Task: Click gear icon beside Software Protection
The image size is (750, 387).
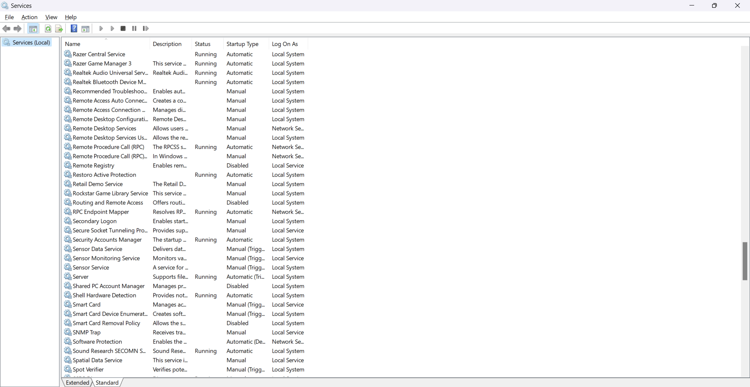Action: (68, 341)
